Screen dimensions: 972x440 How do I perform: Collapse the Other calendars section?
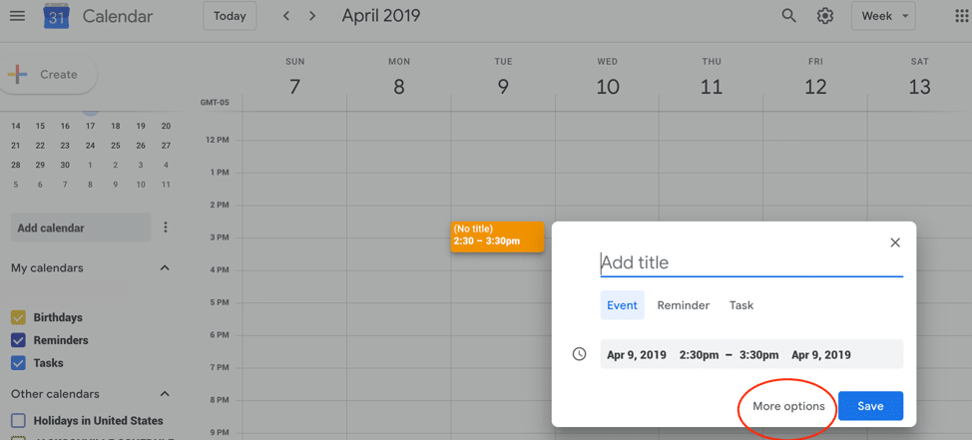[165, 394]
